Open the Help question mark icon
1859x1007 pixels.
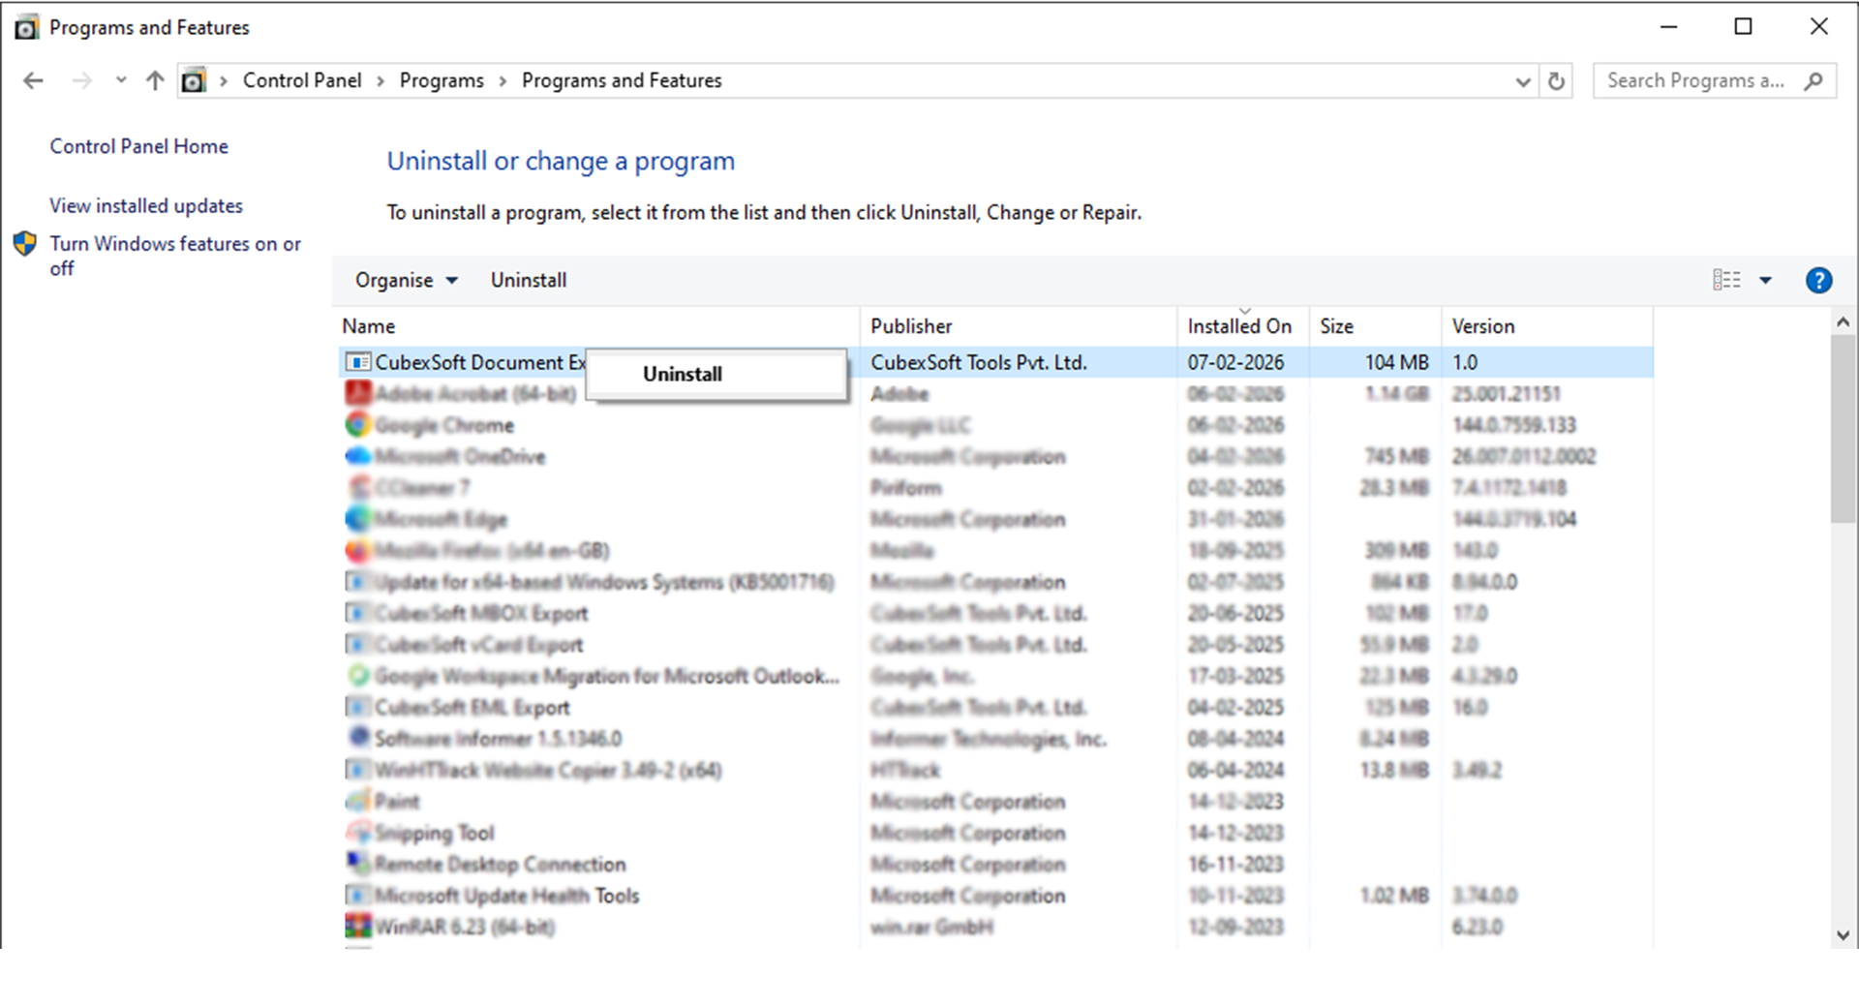point(1818,281)
